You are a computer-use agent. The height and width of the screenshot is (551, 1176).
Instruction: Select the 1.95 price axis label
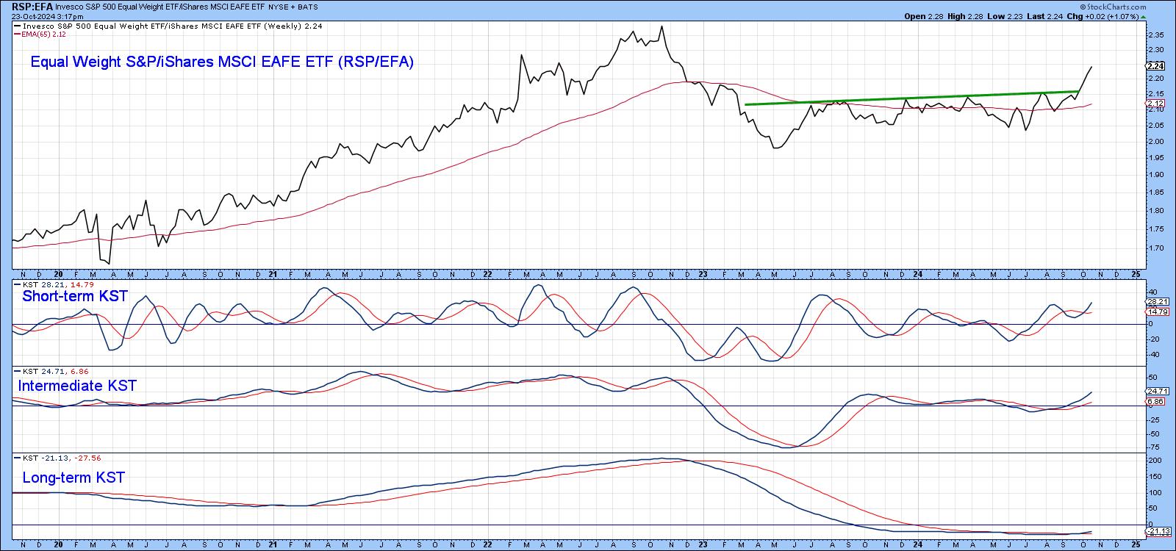(1155, 158)
